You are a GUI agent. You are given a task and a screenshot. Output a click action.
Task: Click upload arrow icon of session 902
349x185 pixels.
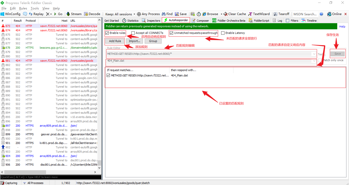(x=3, y=147)
